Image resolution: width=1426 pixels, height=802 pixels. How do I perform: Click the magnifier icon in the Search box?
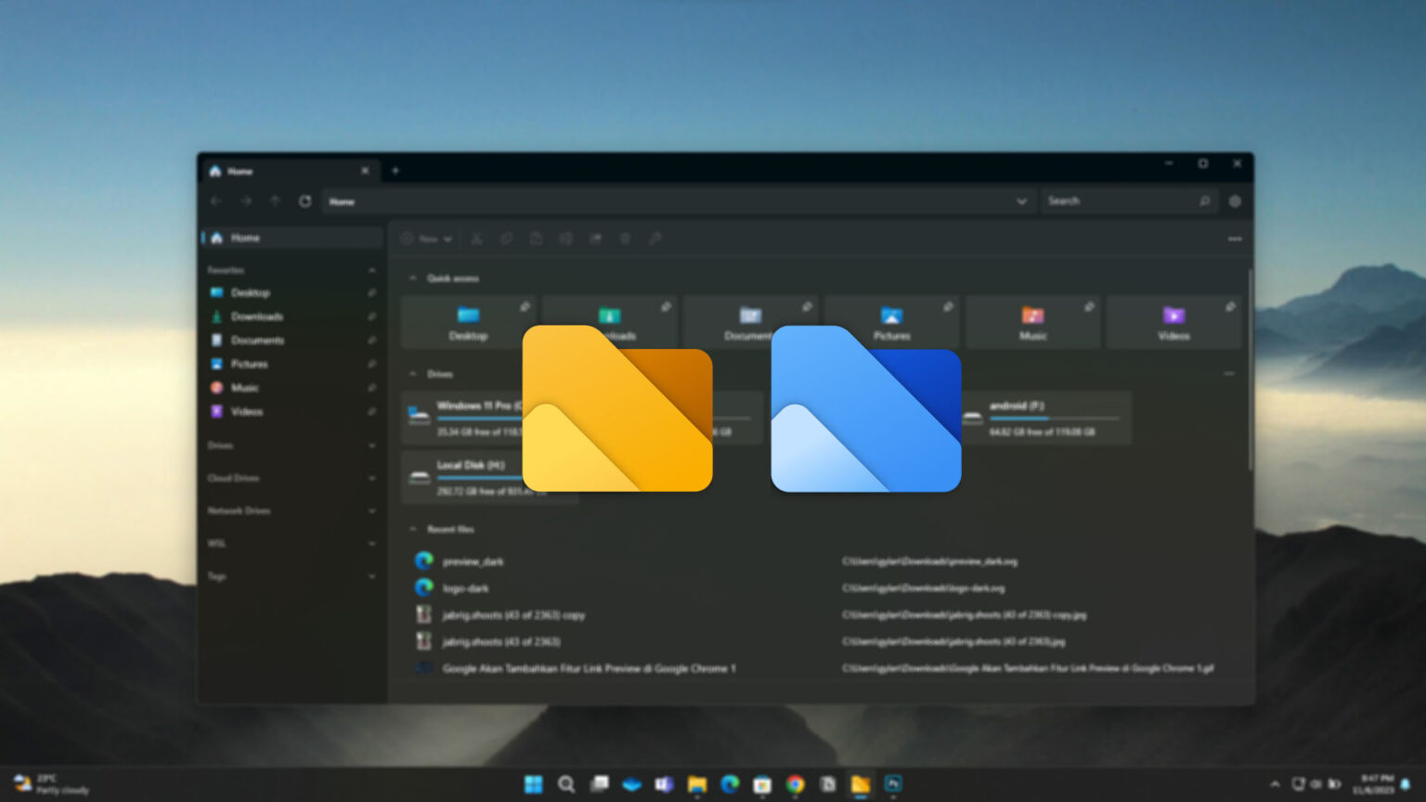pyautogui.click(x=1204, y=201)
